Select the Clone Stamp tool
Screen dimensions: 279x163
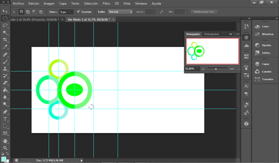coord(5,69)
